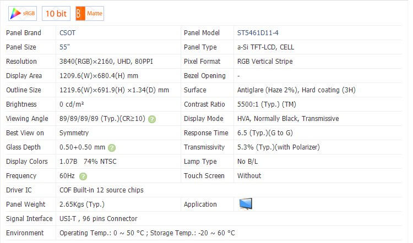413x243 pixels.
Task: Click the Operating Temp environment value
Action: [x=147, y=233]
